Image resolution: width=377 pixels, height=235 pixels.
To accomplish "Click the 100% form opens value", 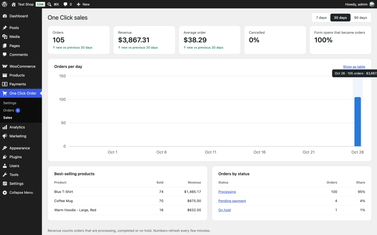I will [323, 40].
